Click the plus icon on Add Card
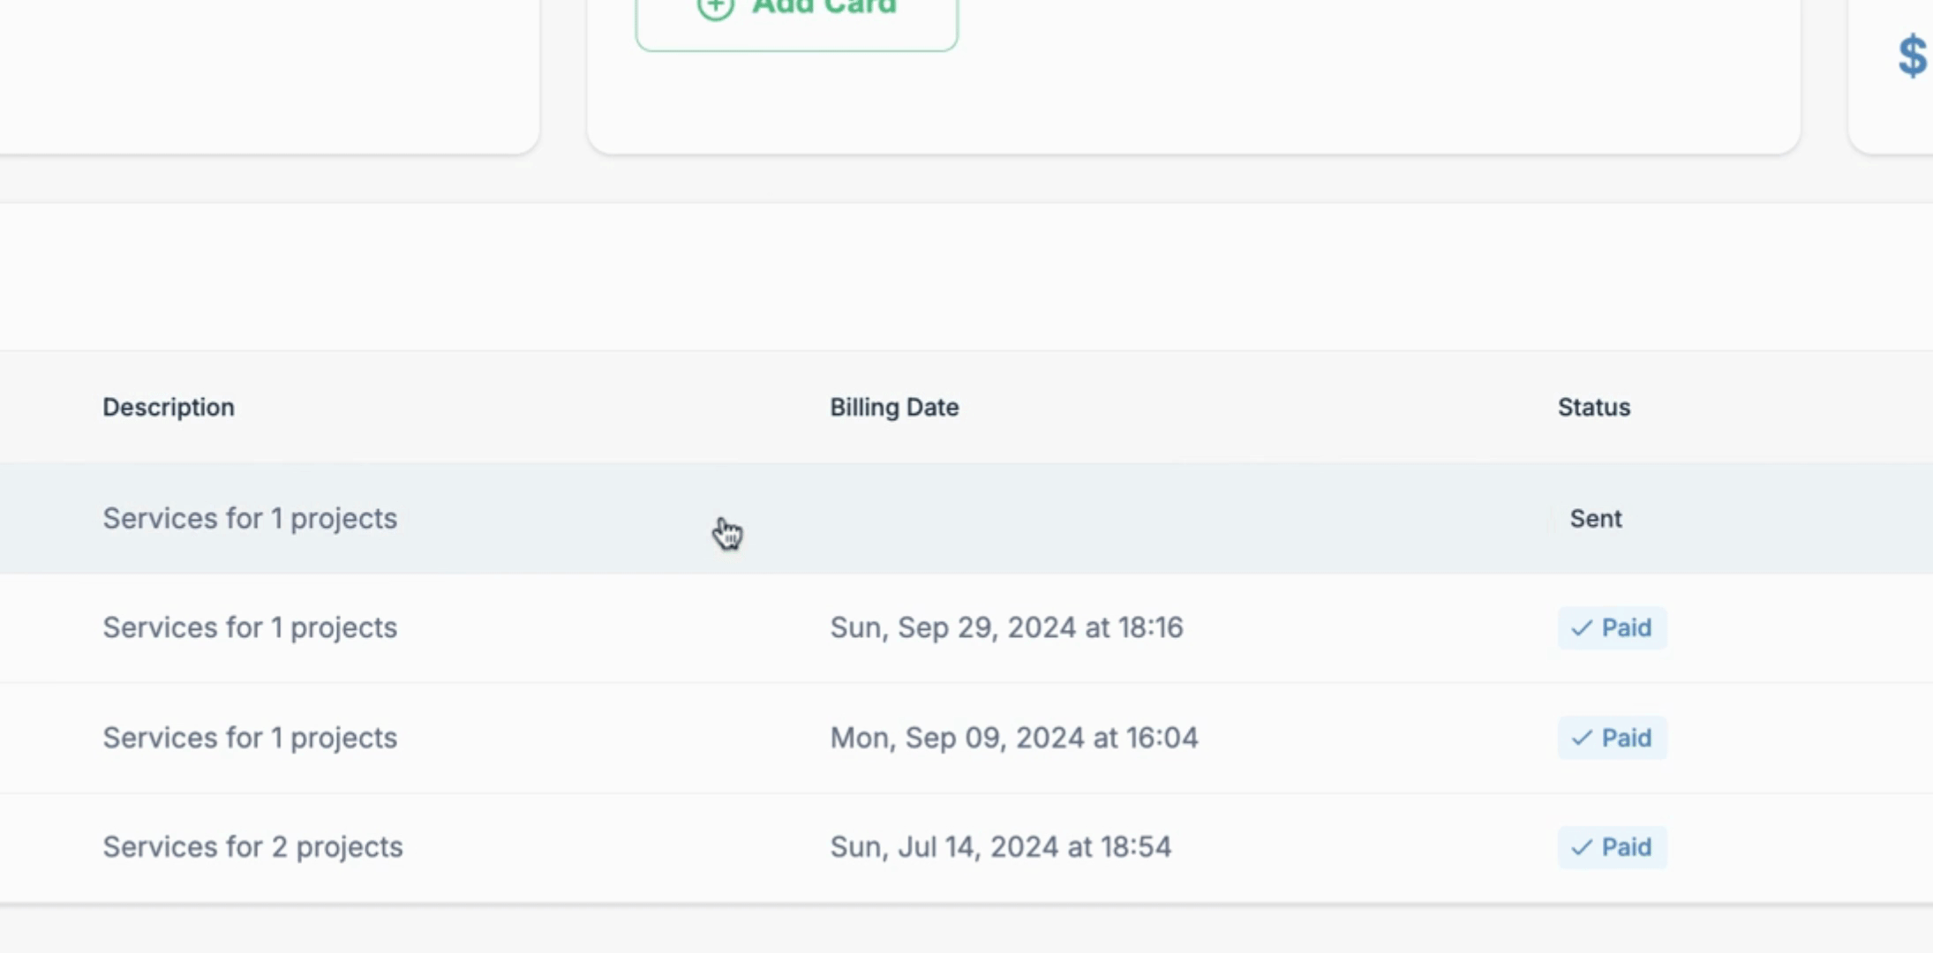1933x953 pixels. tap(715, 7)
